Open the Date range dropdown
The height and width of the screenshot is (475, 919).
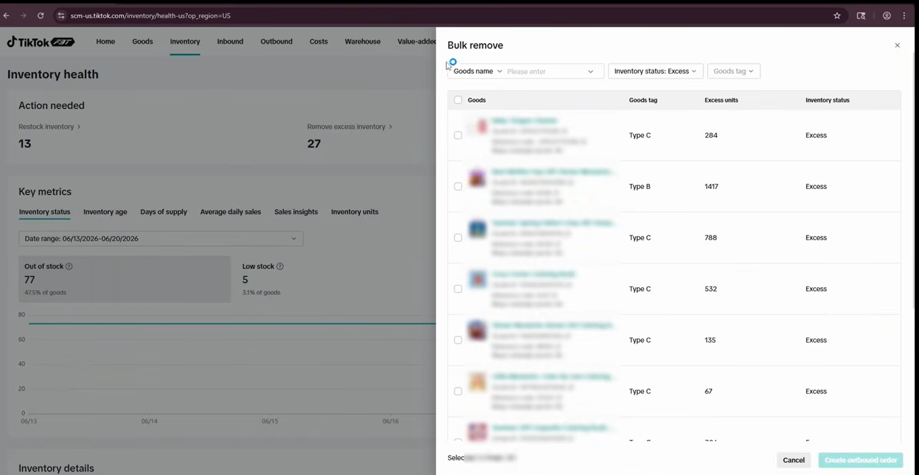(161, 239)
